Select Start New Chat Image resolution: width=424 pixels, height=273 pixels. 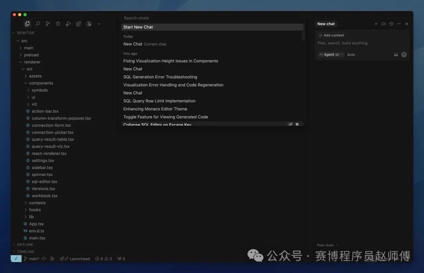(x=212, y=27)
